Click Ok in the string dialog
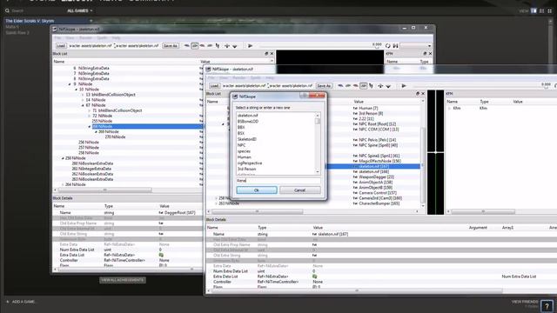 click(257, 190)
